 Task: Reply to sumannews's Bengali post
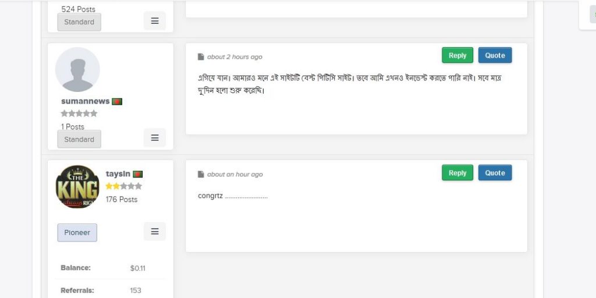[457, 55]
